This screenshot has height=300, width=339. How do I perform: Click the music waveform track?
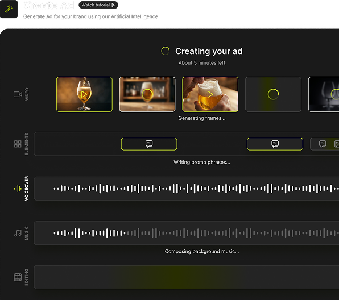187,233
